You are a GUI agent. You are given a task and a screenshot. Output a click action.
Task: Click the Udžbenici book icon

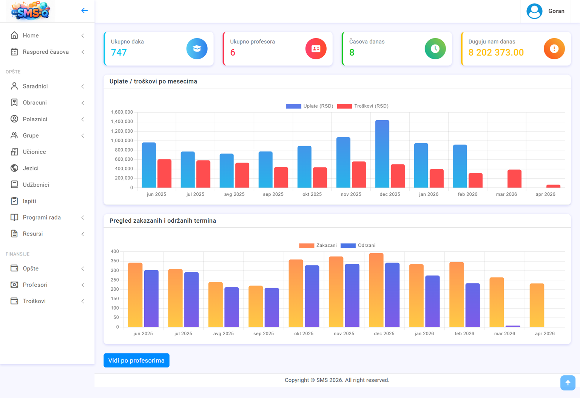point(14,184)
